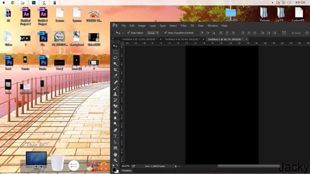Click the Distribute Top Edges icon
Screen dimensions: 310x174
(243, 33)
